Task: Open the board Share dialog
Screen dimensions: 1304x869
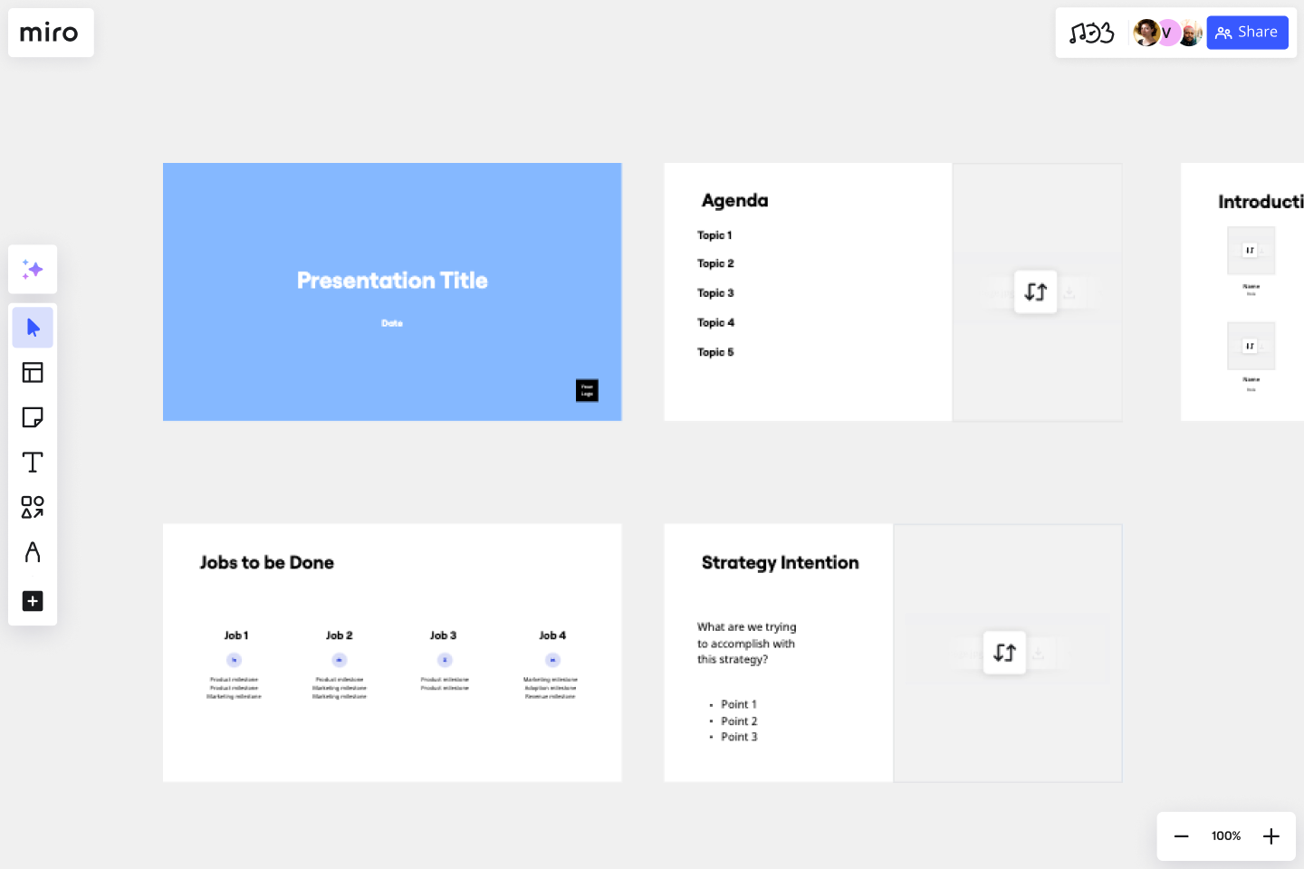Action: tap(1247, 32)
